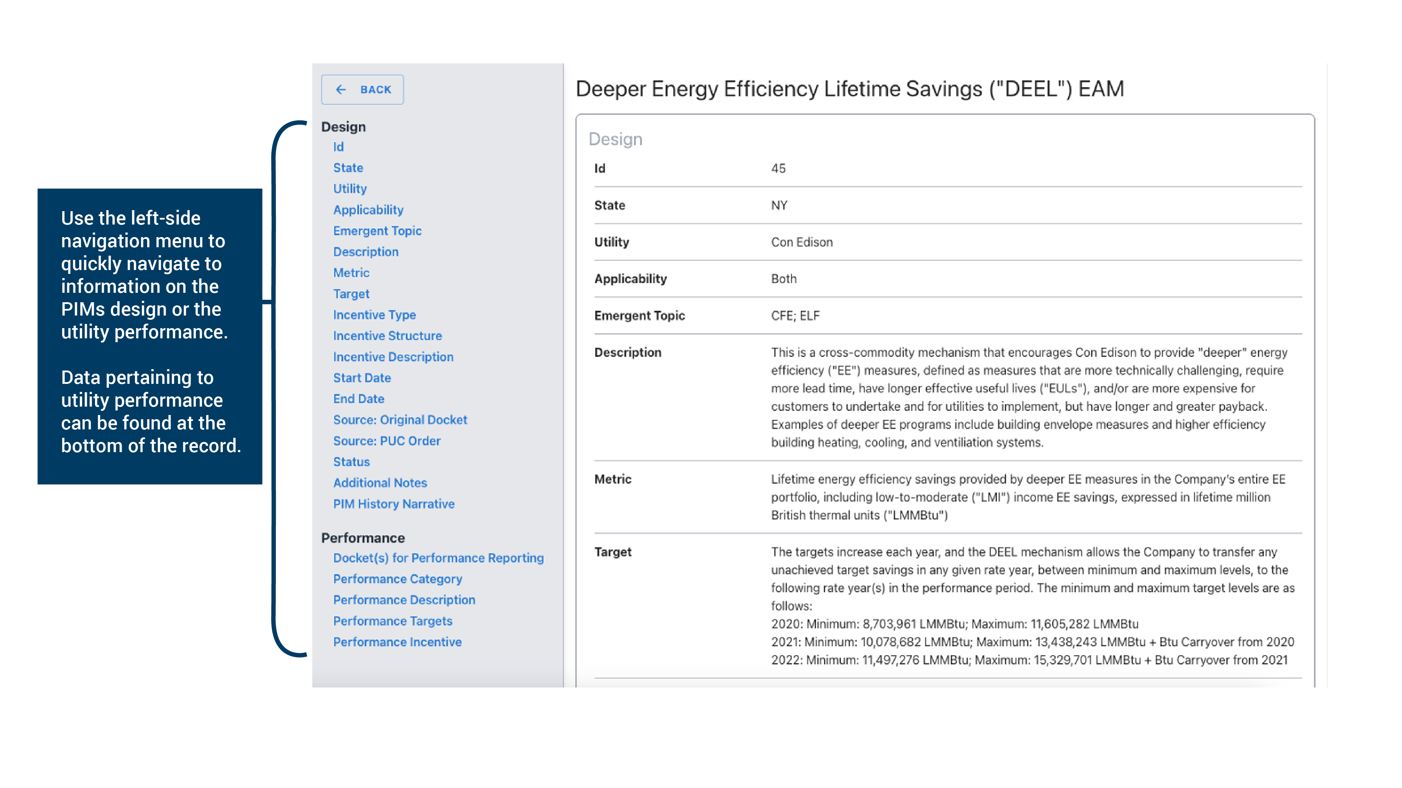The width and height of the screenshot is (1402, 788).
Task: Select the 2021 minimum target line
Action: click(x=1033, y=642)
